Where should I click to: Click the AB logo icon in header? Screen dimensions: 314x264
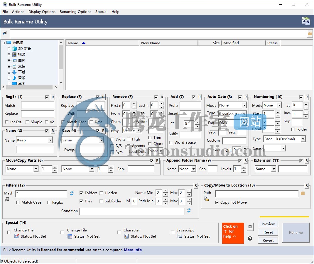click(x=306, y=21)
